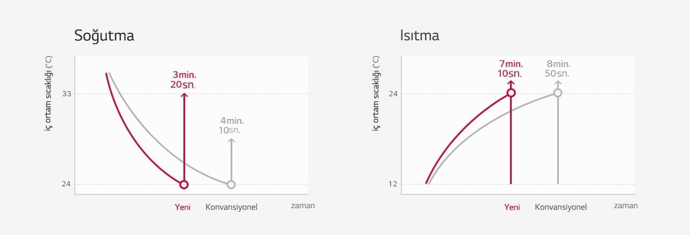690x235 pixels.
Task: Click the Isıtma chart title
Action: point(419,36)
